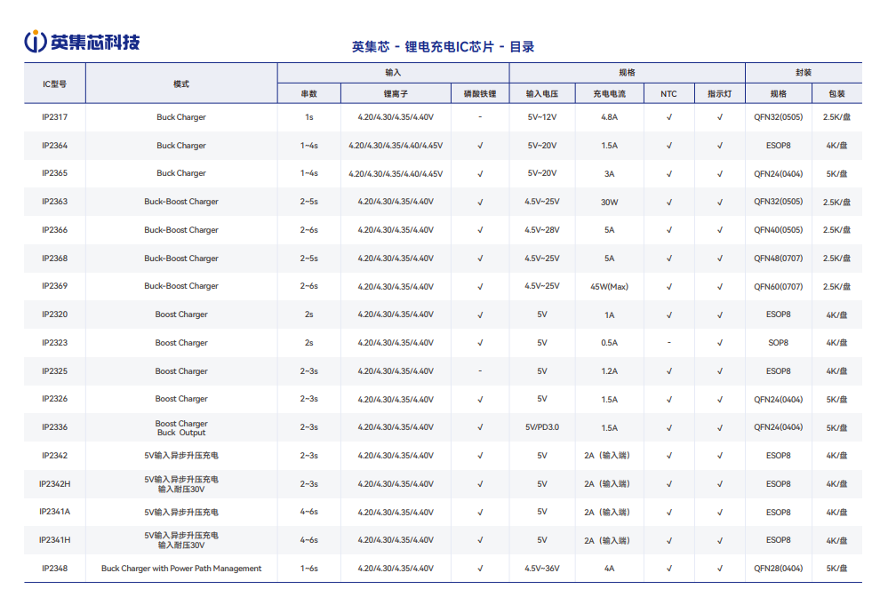Viewport: 888px width, 597px height.
Task: Click the '充电电流' column header
Action: coord(610,94)
